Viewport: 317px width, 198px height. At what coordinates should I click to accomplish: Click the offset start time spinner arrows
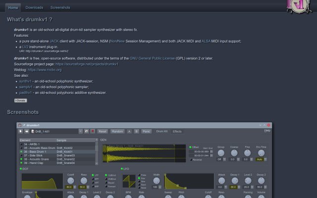click(211, 151)
